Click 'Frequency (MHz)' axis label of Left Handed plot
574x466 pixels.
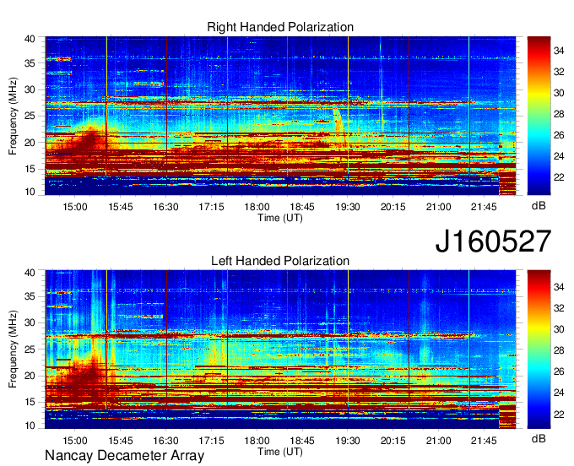pos(13,349)
